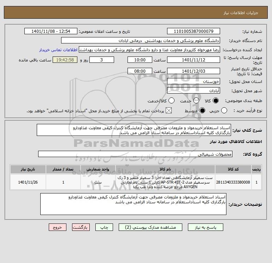
Task: Click the response deadline date 1401/11/12
Action: coord(194,60)
